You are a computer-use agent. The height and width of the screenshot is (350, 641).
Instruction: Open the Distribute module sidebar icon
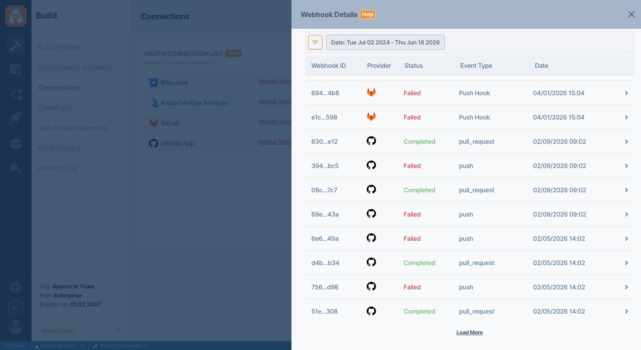tap(16, 94)
